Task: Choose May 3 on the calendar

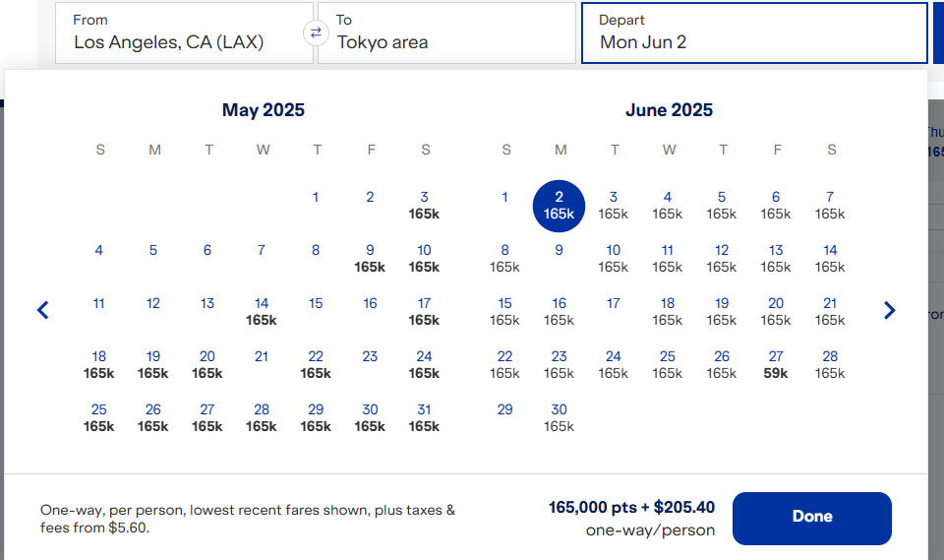Action: [x=424, y=205]
